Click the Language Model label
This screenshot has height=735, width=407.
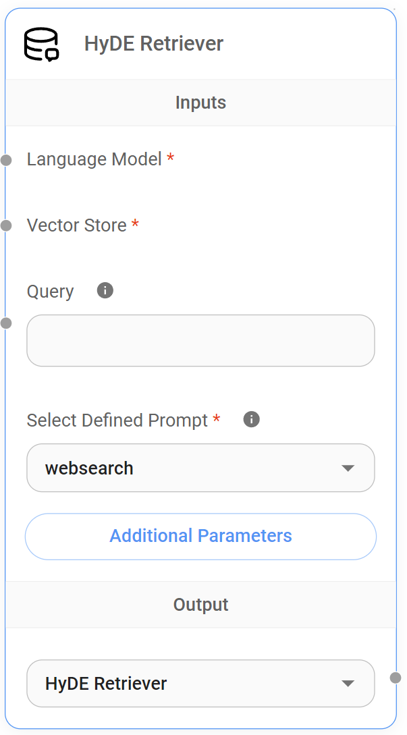click(94, 159)
